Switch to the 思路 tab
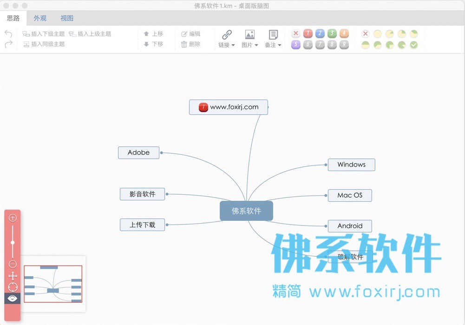Screen dimensions: 465x325 click(13, 18)
